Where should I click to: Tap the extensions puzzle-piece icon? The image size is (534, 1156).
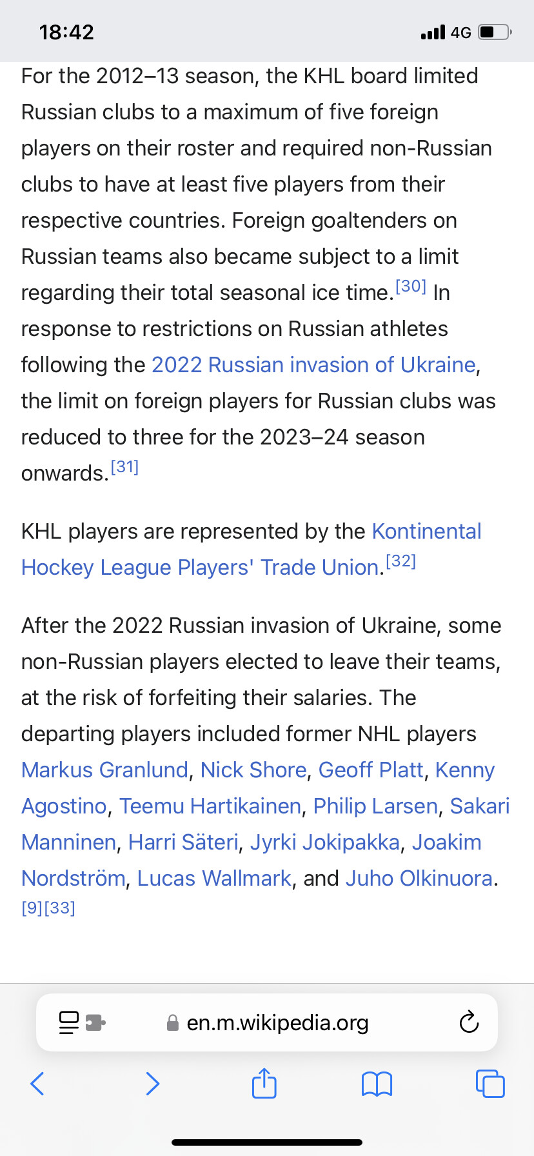95,1022
